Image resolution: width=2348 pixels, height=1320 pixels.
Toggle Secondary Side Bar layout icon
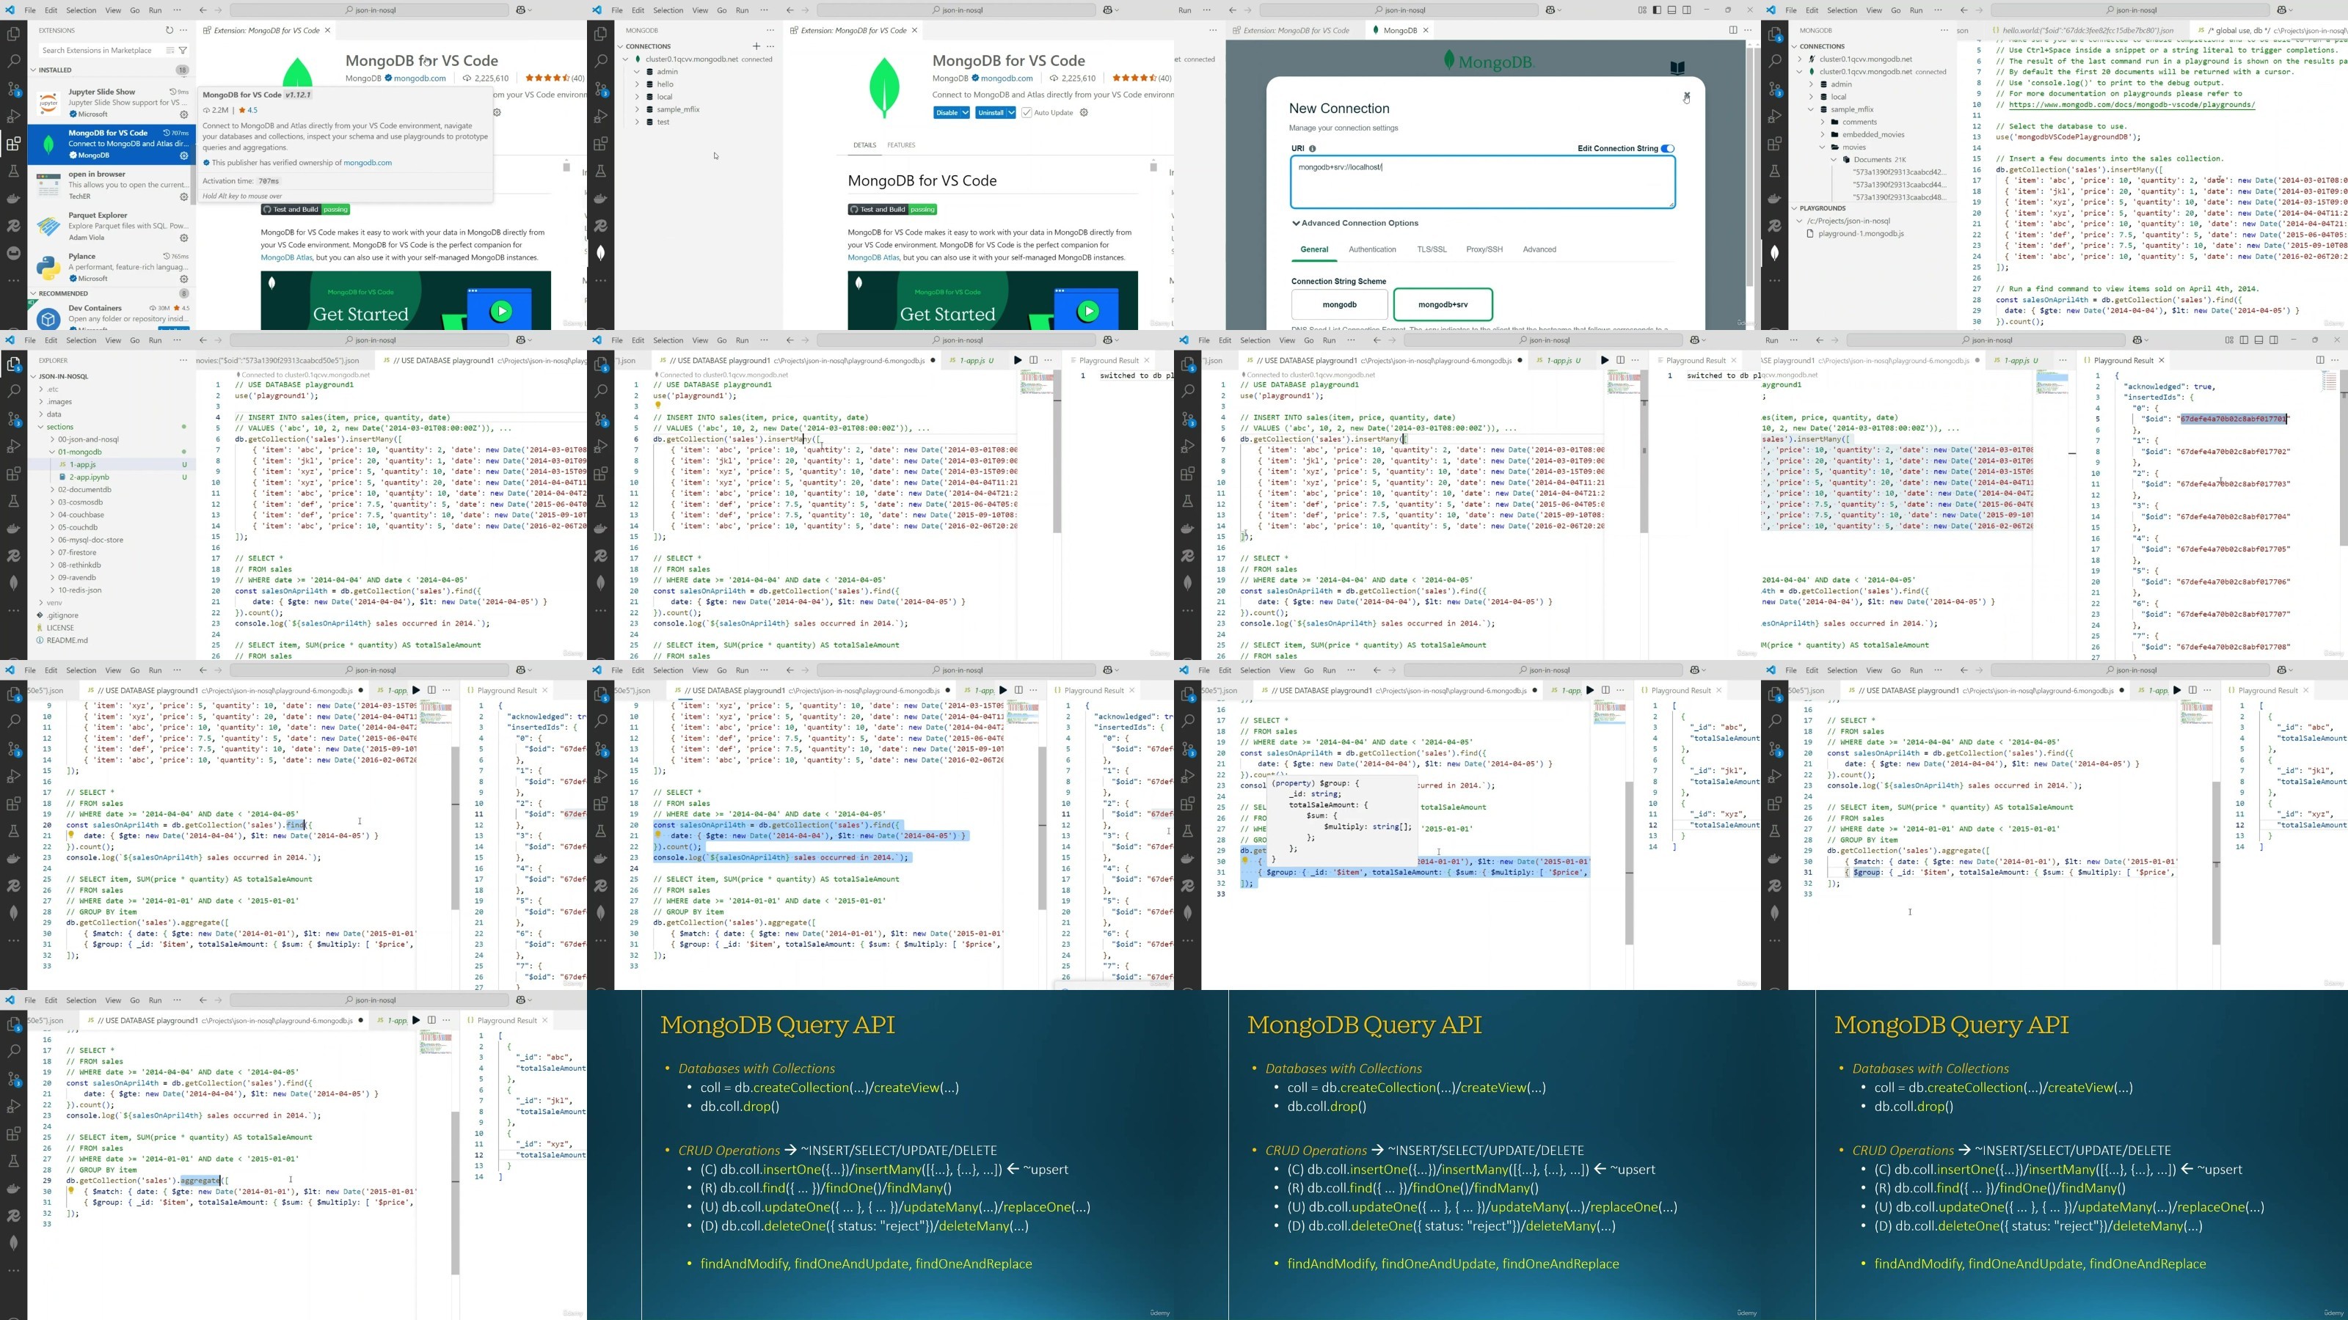pos(1686,10)
